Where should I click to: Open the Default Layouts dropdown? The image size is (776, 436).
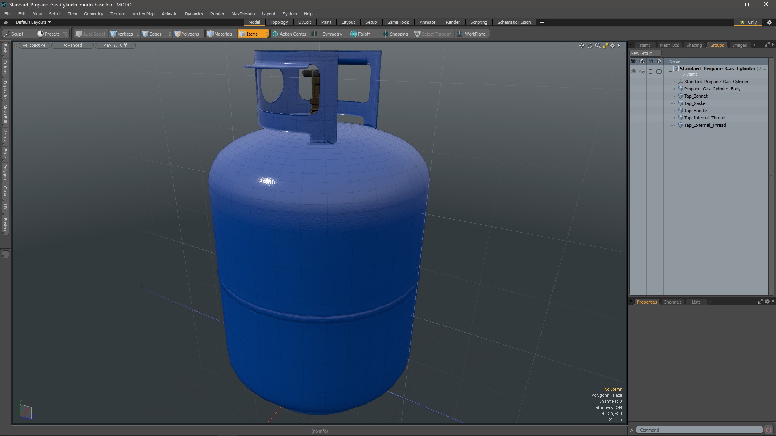pos(33,22)
